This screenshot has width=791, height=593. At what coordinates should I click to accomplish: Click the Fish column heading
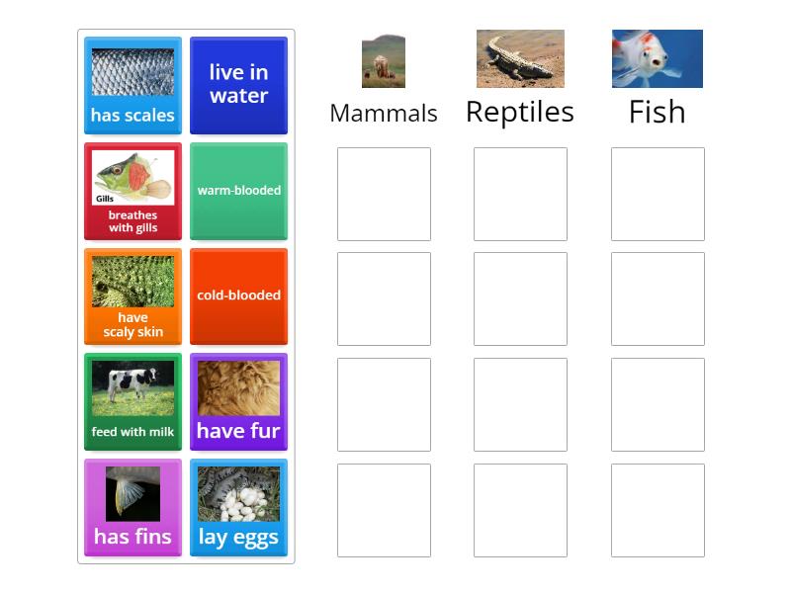pyautogui.click(x=656, y=111)
